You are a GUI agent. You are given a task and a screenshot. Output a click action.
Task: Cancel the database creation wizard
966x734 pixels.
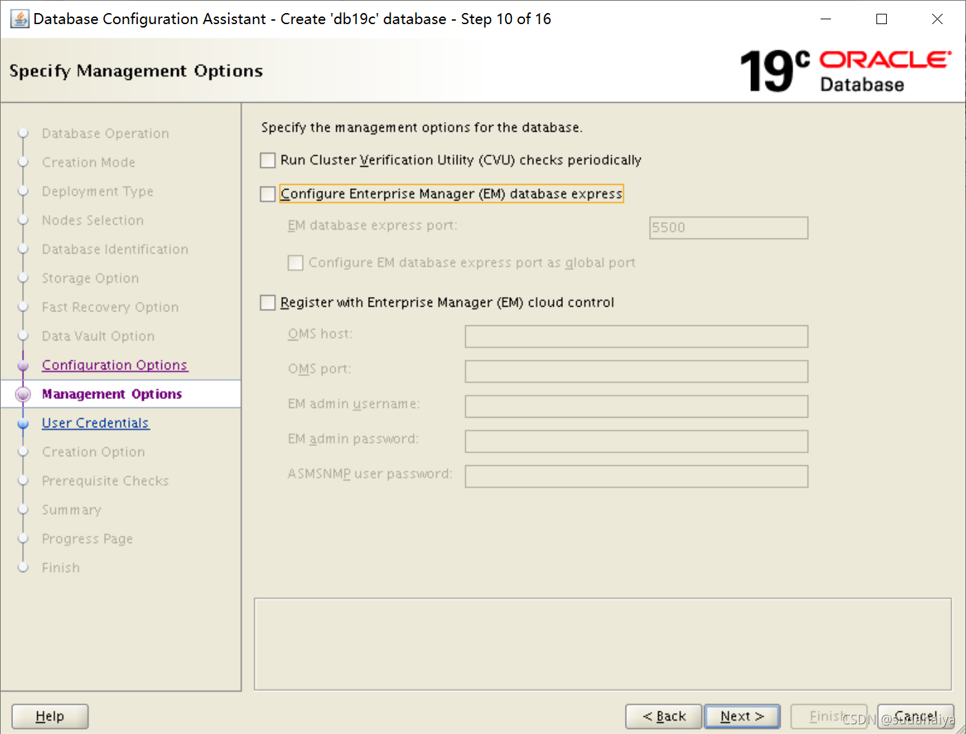click(x=916, y=716)
